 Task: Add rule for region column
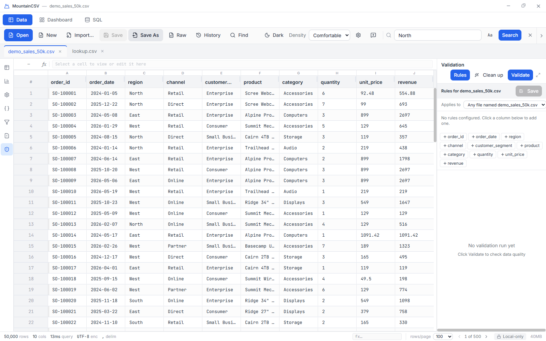tap(513, 137)
